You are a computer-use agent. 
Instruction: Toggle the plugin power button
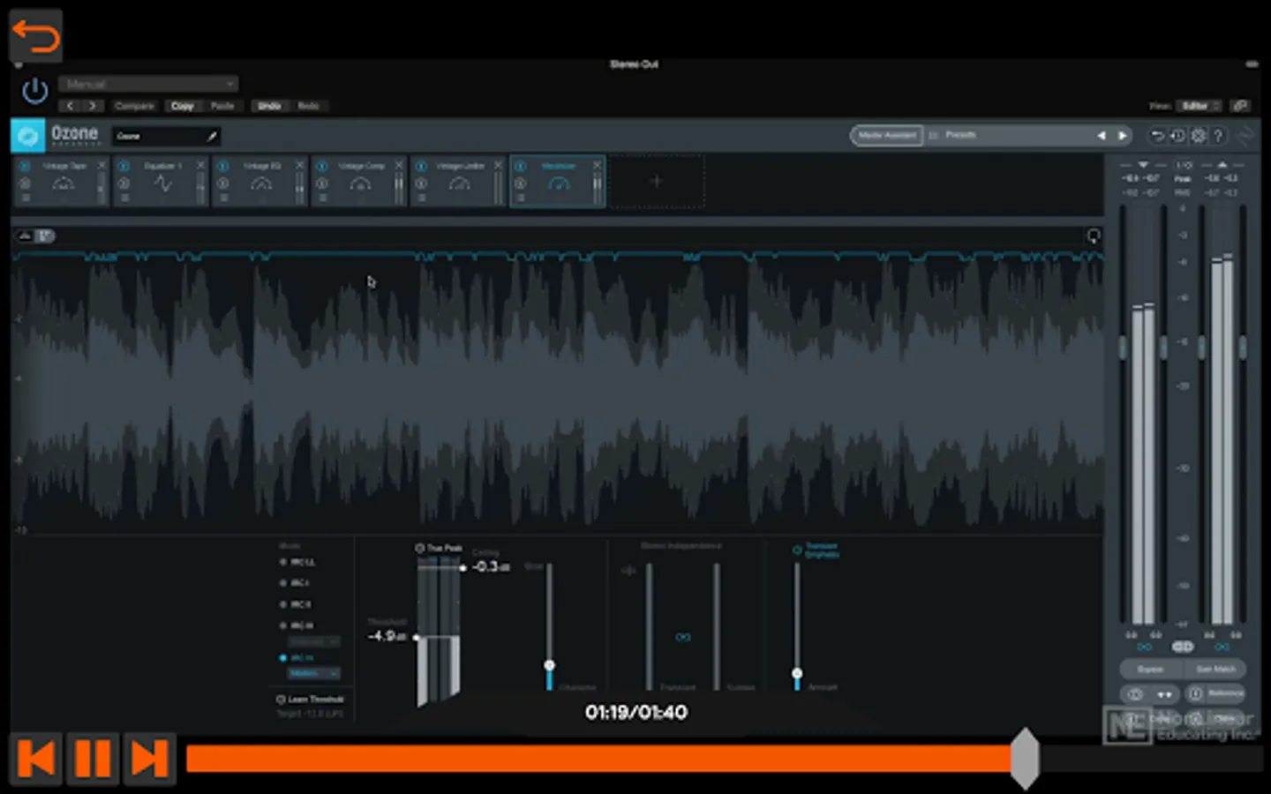(x=34, y=90)
